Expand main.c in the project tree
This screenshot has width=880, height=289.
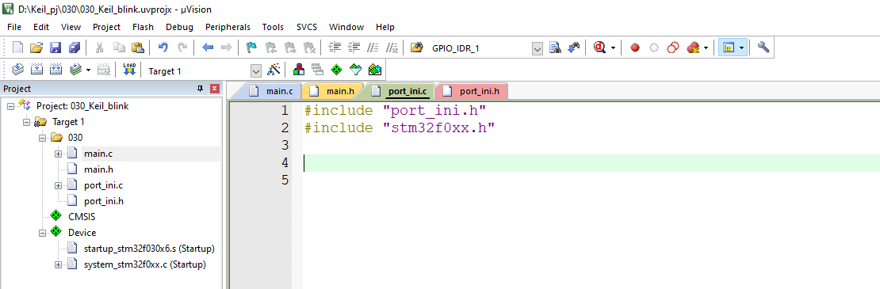(x=58, y=154)
